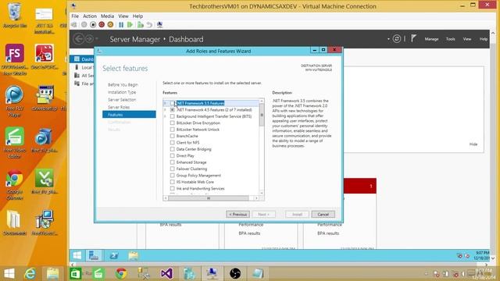
Task: Open the Media menu of VM Connection
Action: [107, 16]
